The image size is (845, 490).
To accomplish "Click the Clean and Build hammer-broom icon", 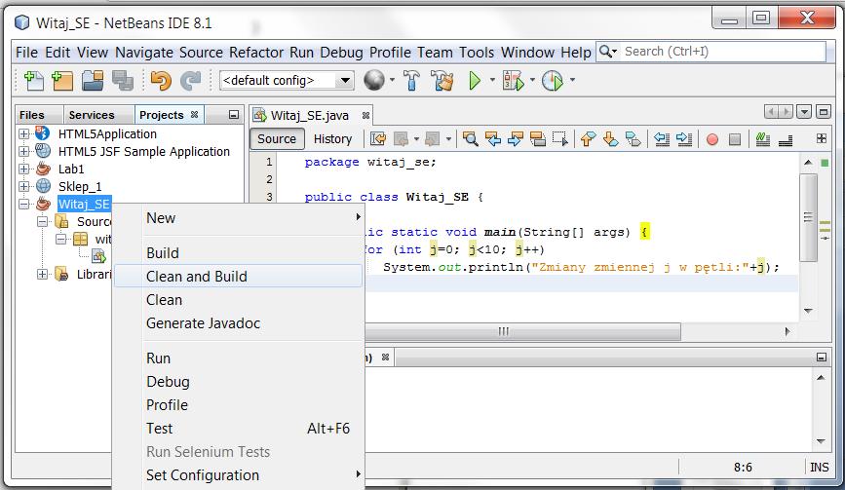I will (x=442, y=80).
